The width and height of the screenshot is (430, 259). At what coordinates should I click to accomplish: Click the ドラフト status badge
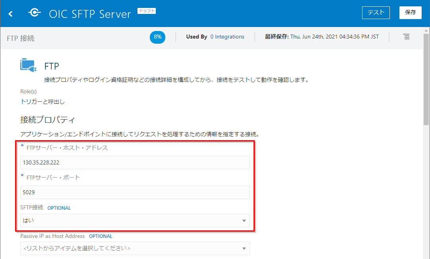click(147, 11)
